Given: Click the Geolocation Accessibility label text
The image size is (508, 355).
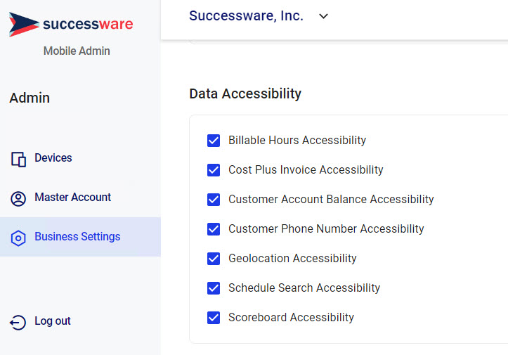Looking at the screenshot, I should click(x=292, y=259).
